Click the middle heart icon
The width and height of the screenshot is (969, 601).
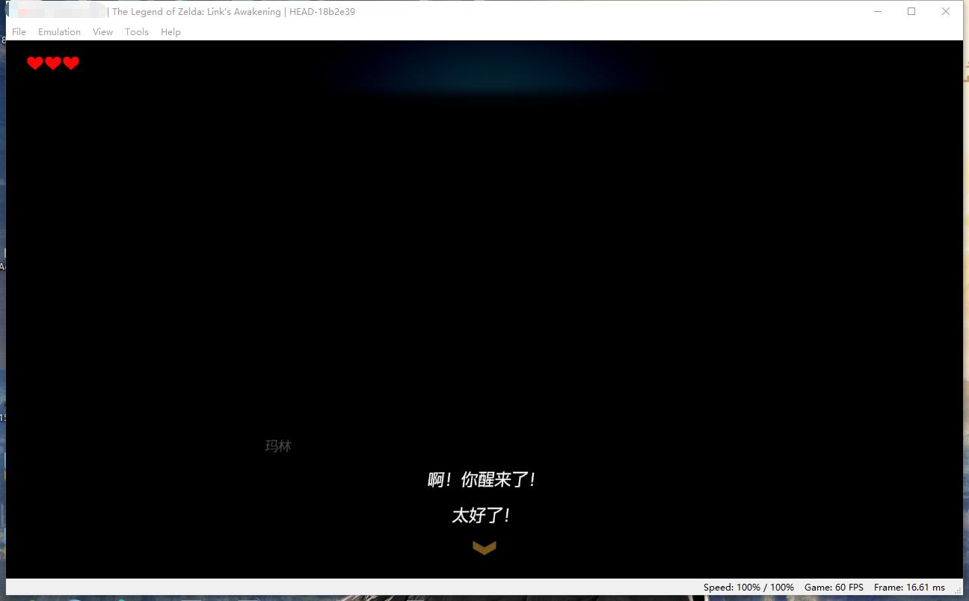click(52, 64)
